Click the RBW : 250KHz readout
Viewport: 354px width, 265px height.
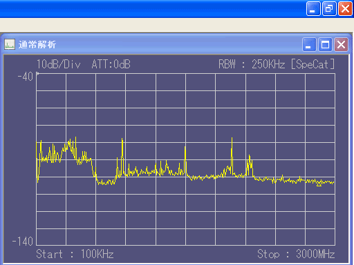(x=252, y=64)
